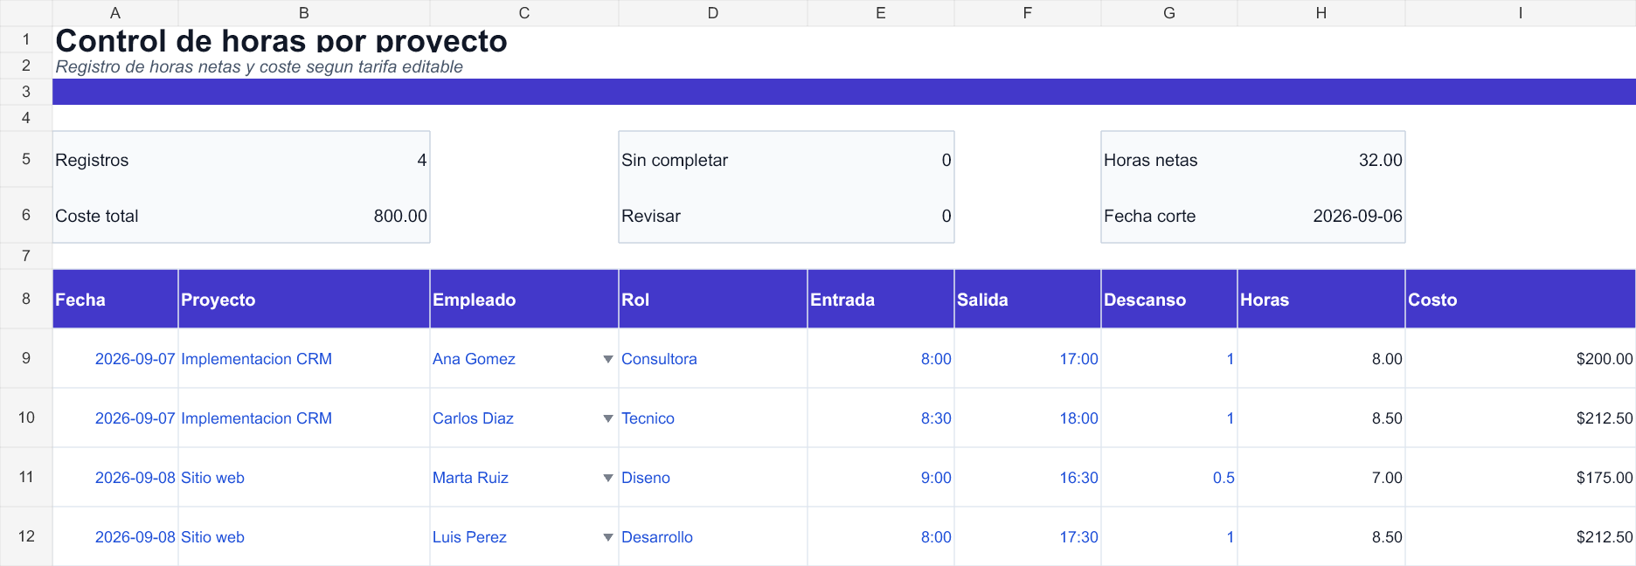
Task: Select row 12 header
Action: tap(26, 536)
